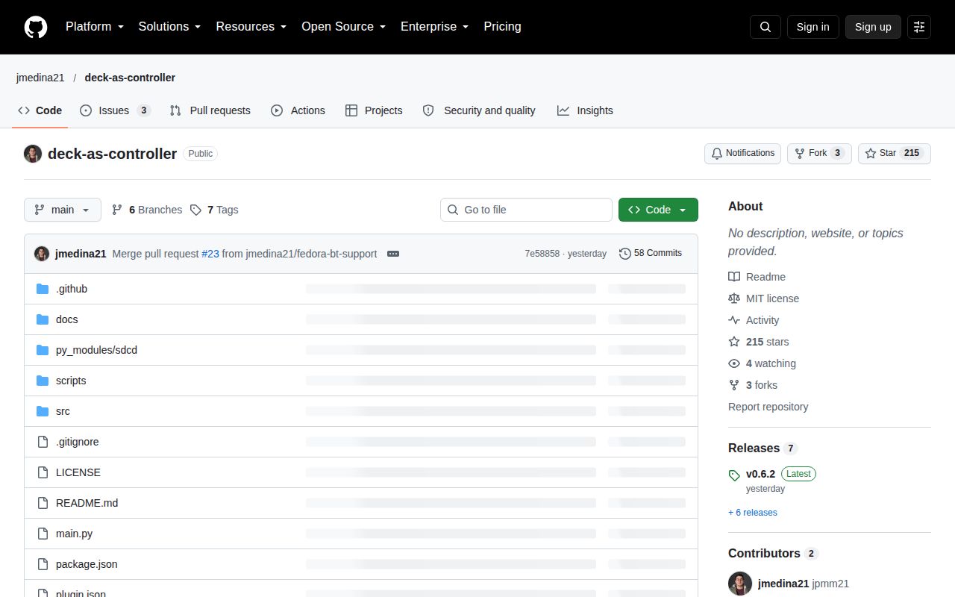
Task: Open the py_modules/sdcd folder
Action: click(x=96, y=350)
